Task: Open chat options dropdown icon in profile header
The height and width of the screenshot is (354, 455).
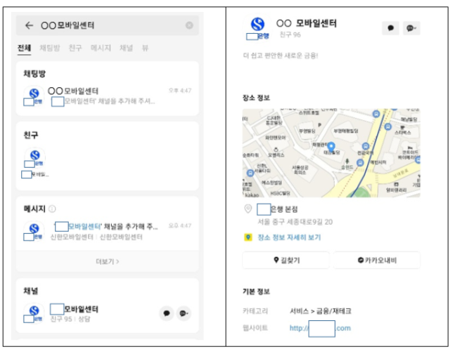Action: pos(411,28)
